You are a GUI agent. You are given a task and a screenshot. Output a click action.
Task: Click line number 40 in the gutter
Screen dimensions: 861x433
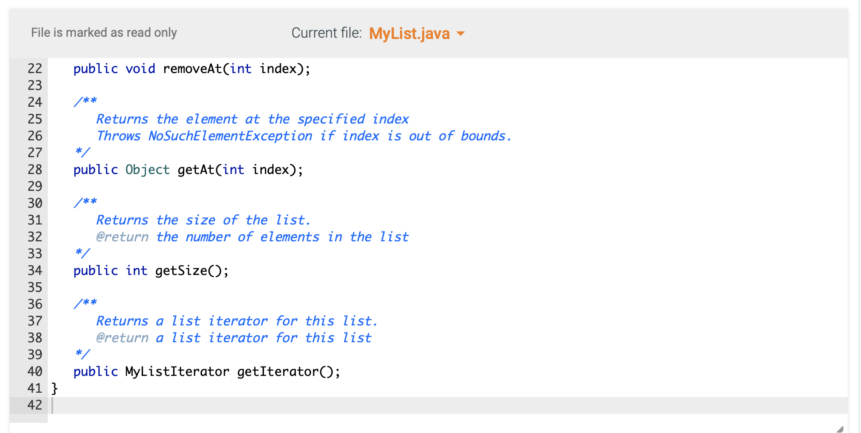coord(35,371)
